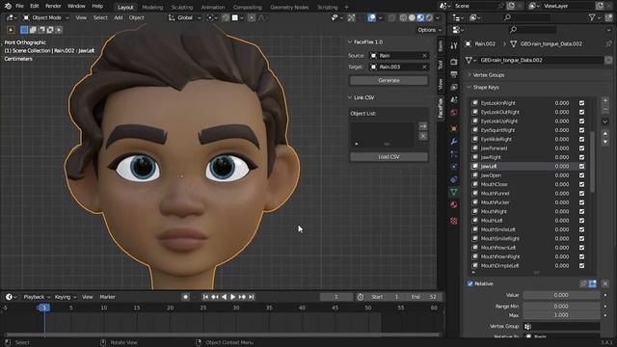Open the Modifier properties wrench icon
The width and height of the screenshot is (617, 347).
pos(454,142)
